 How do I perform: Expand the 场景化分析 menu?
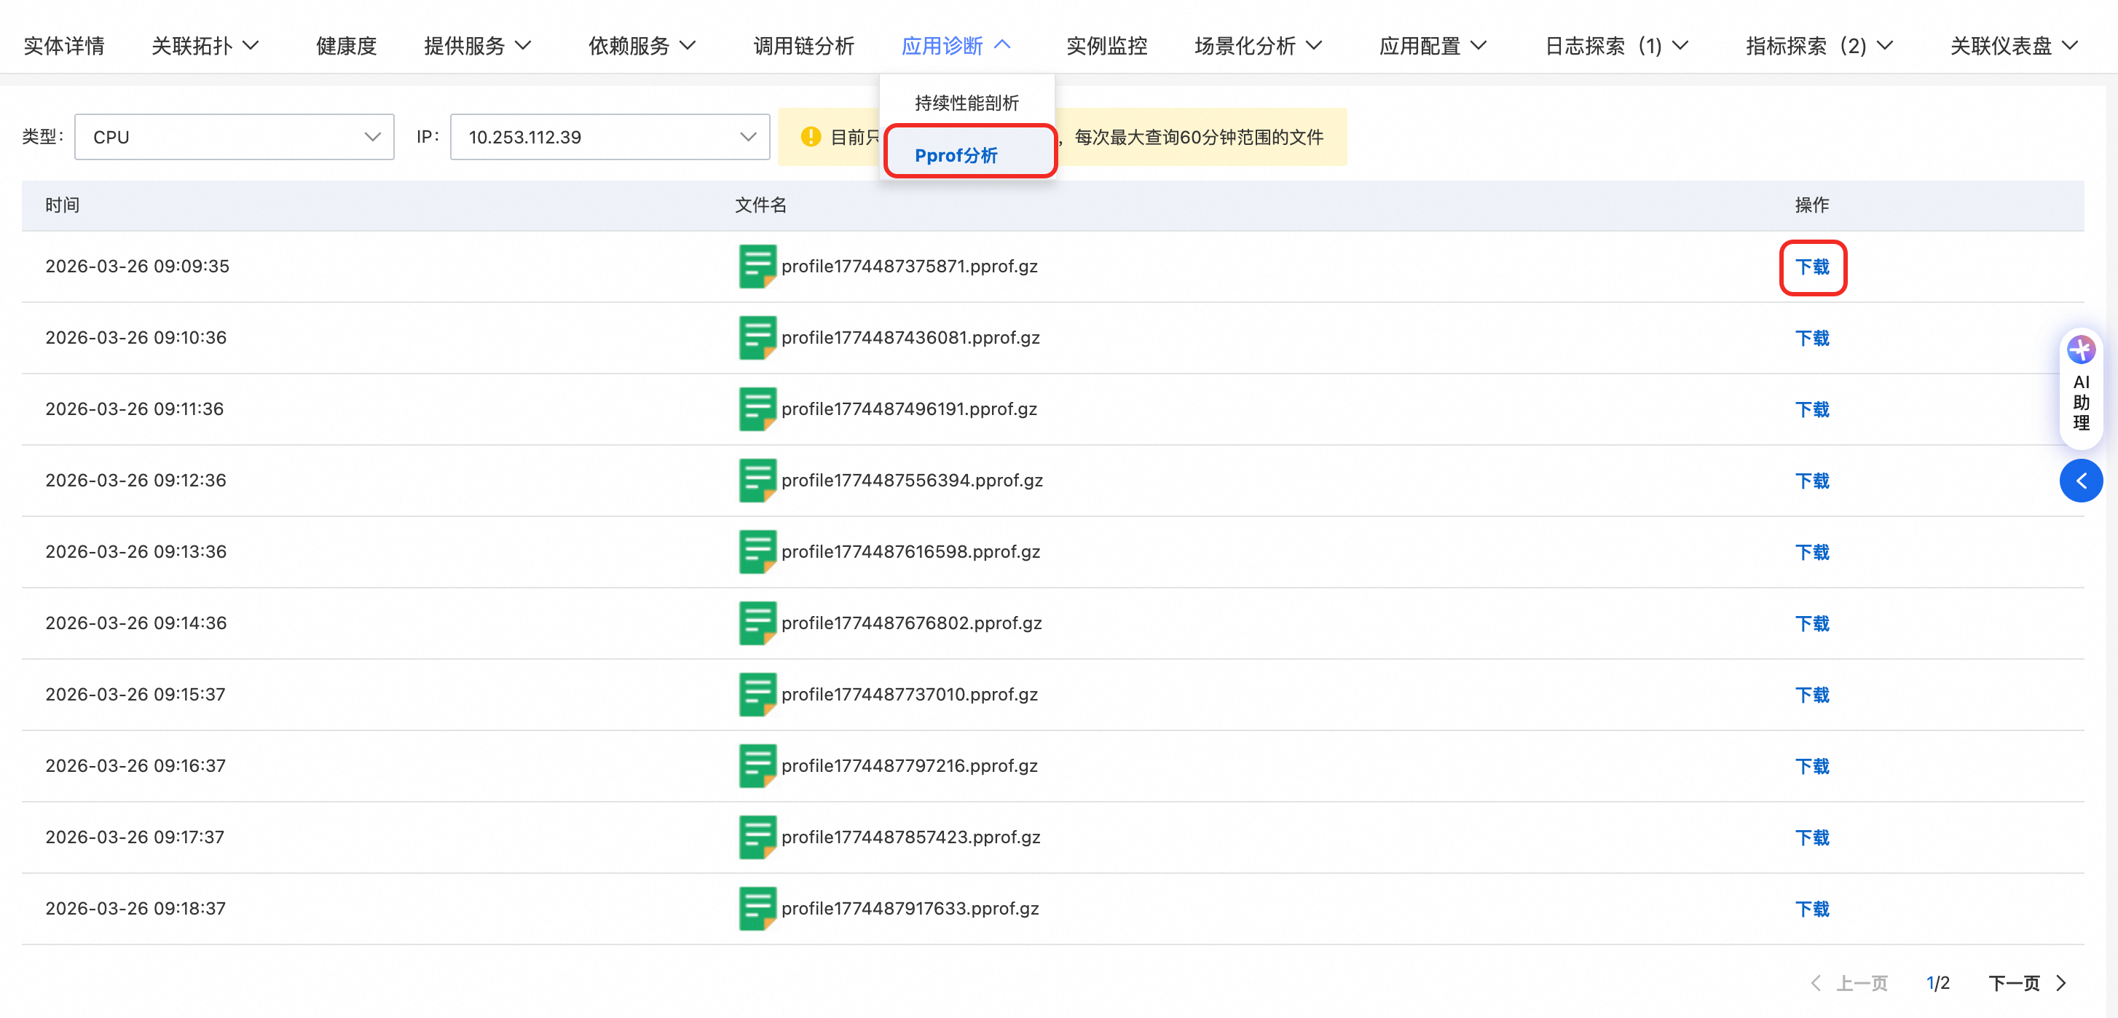pos(1257,45)
